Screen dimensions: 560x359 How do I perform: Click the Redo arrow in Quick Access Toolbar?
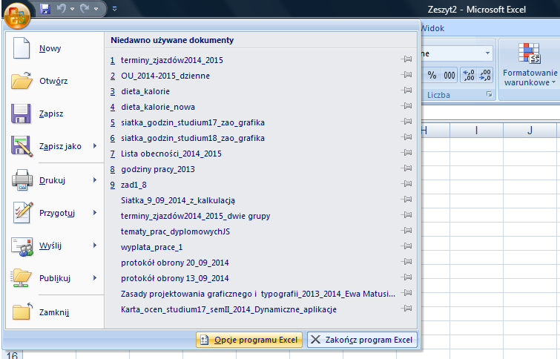(x=85, y=9)
